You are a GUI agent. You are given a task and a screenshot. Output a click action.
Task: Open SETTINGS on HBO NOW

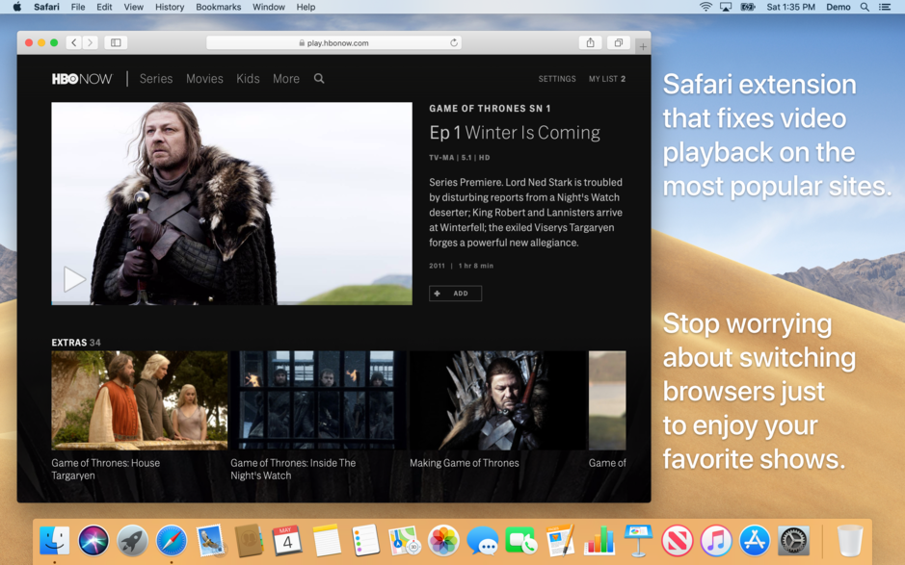557,79
